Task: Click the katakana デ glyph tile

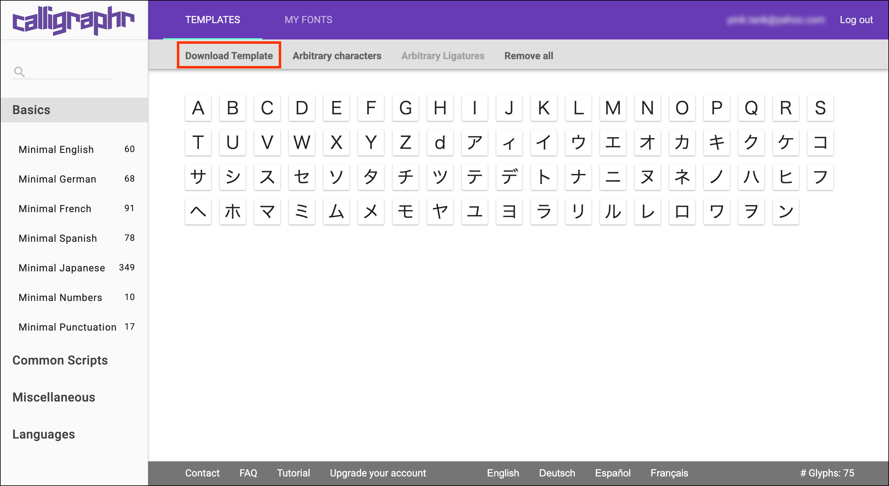Action: tap(509, 177)
